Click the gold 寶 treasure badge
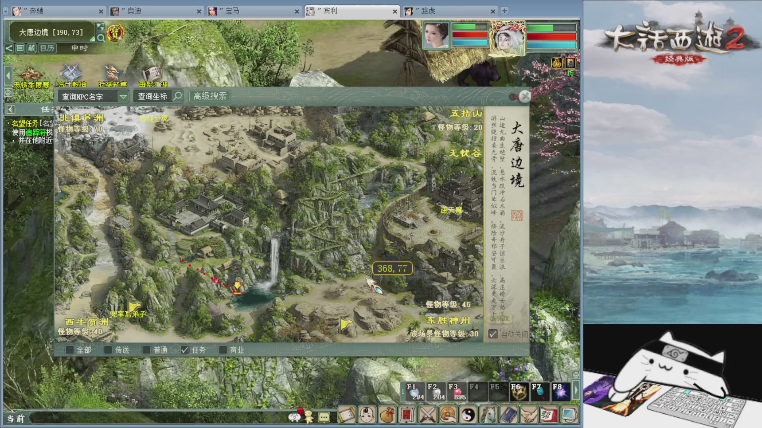The image size is (762, 428). [x=115, y=33]
